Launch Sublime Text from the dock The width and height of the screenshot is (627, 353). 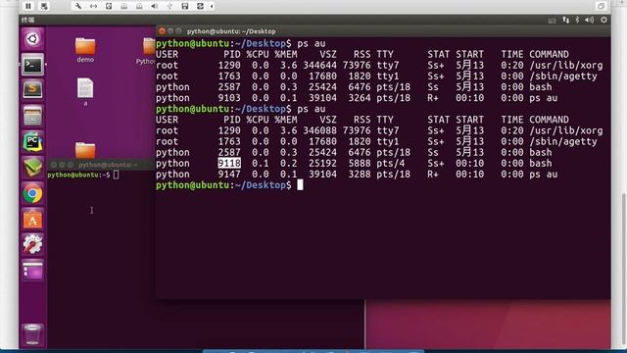click(32, 89)
